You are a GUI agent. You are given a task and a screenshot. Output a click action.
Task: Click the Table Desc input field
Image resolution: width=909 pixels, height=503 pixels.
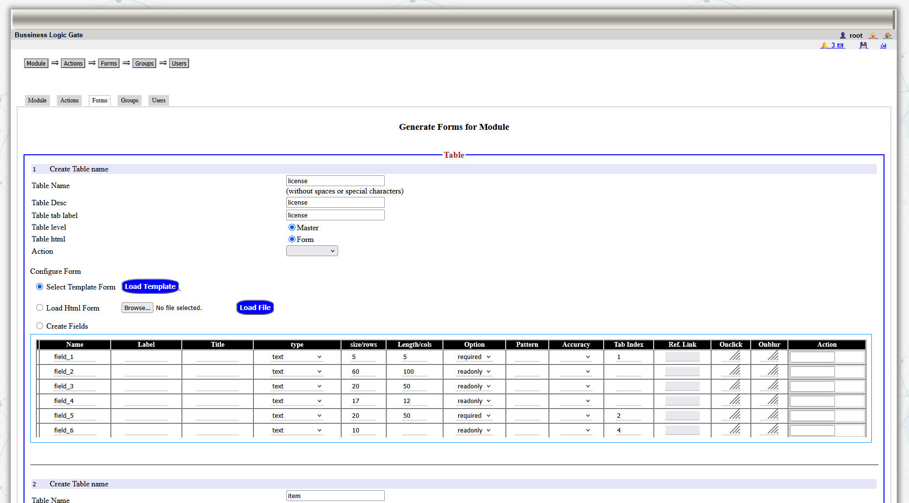point(335,202)
